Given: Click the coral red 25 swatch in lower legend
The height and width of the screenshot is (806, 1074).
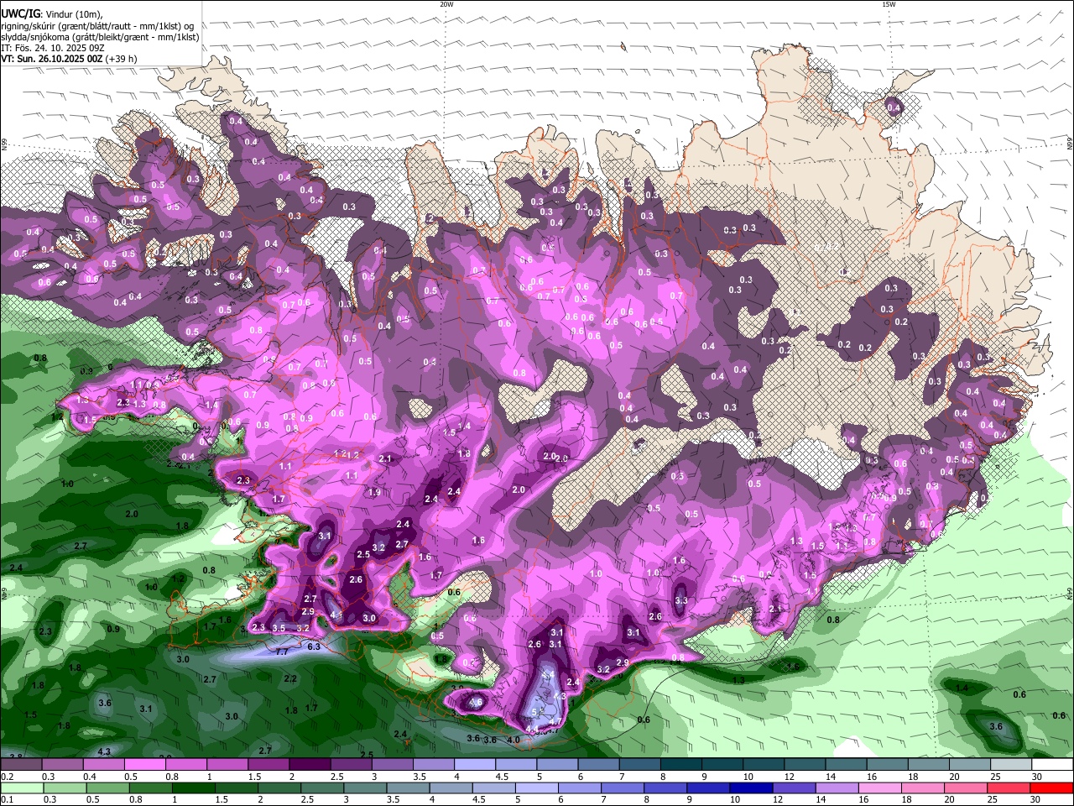Looking at the screenshot, I should point(1009,788).
